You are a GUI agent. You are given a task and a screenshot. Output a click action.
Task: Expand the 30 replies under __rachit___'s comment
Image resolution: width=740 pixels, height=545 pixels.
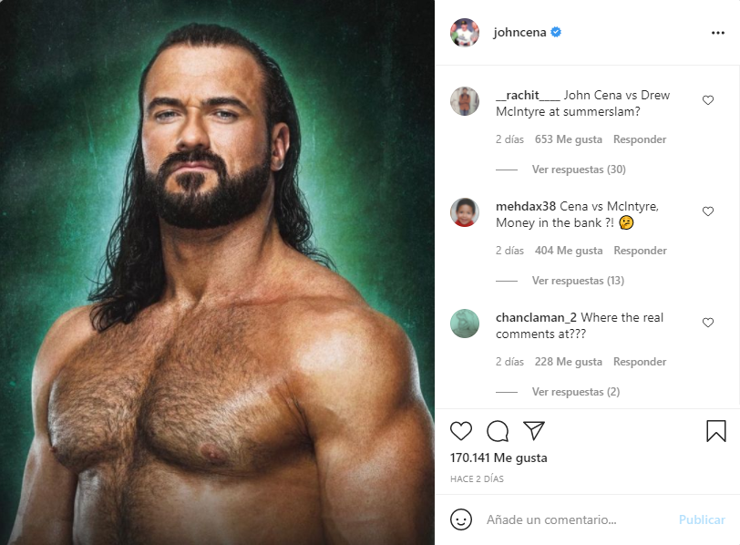point(581,169)
